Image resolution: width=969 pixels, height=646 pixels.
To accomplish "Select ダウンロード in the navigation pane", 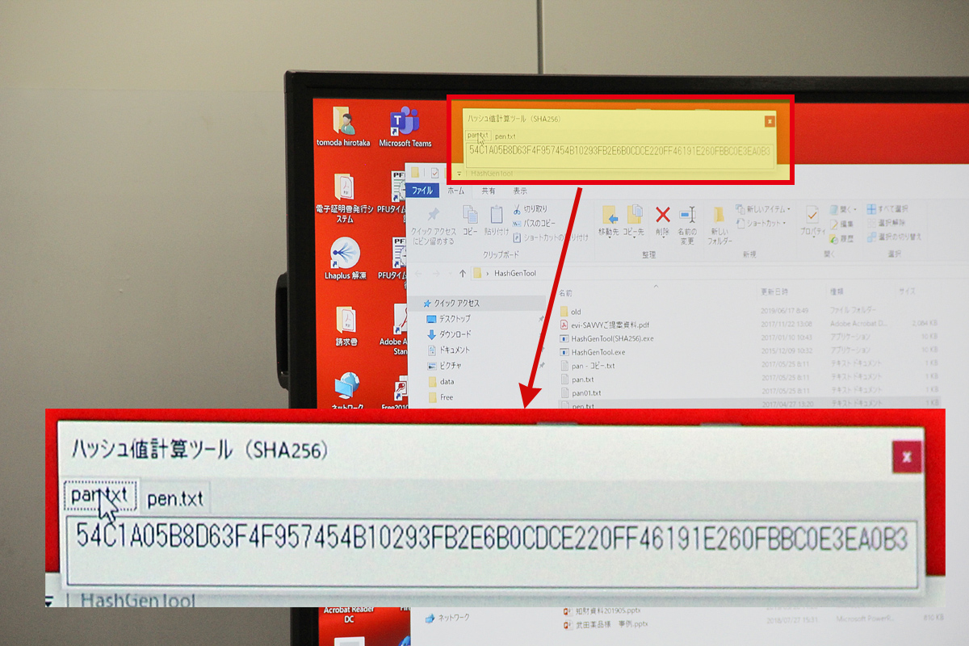I will coord(455,334).
